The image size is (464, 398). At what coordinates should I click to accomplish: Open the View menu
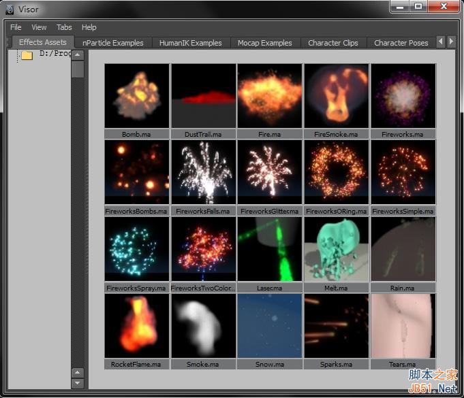pos(39,27)
